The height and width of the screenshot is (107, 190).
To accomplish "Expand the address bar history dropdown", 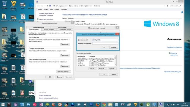I will 165,6.
